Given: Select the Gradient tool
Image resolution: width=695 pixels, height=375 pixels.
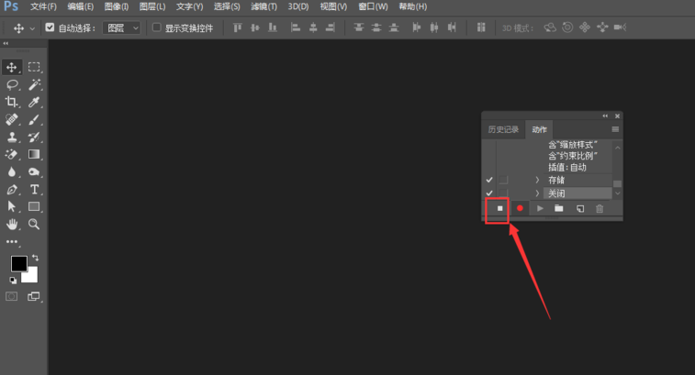Looking at the screenshot, I should click(x=34, y=154).
